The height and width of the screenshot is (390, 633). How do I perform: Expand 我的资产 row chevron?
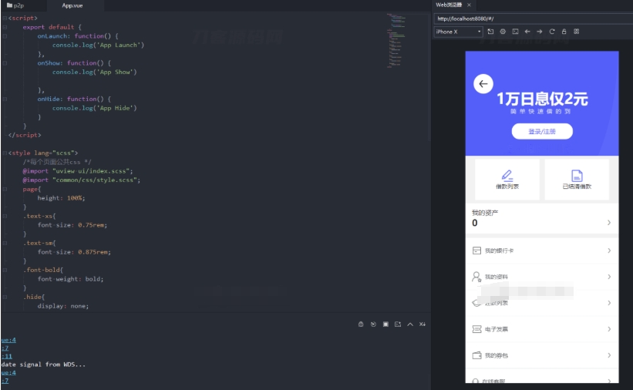[609, 223]
